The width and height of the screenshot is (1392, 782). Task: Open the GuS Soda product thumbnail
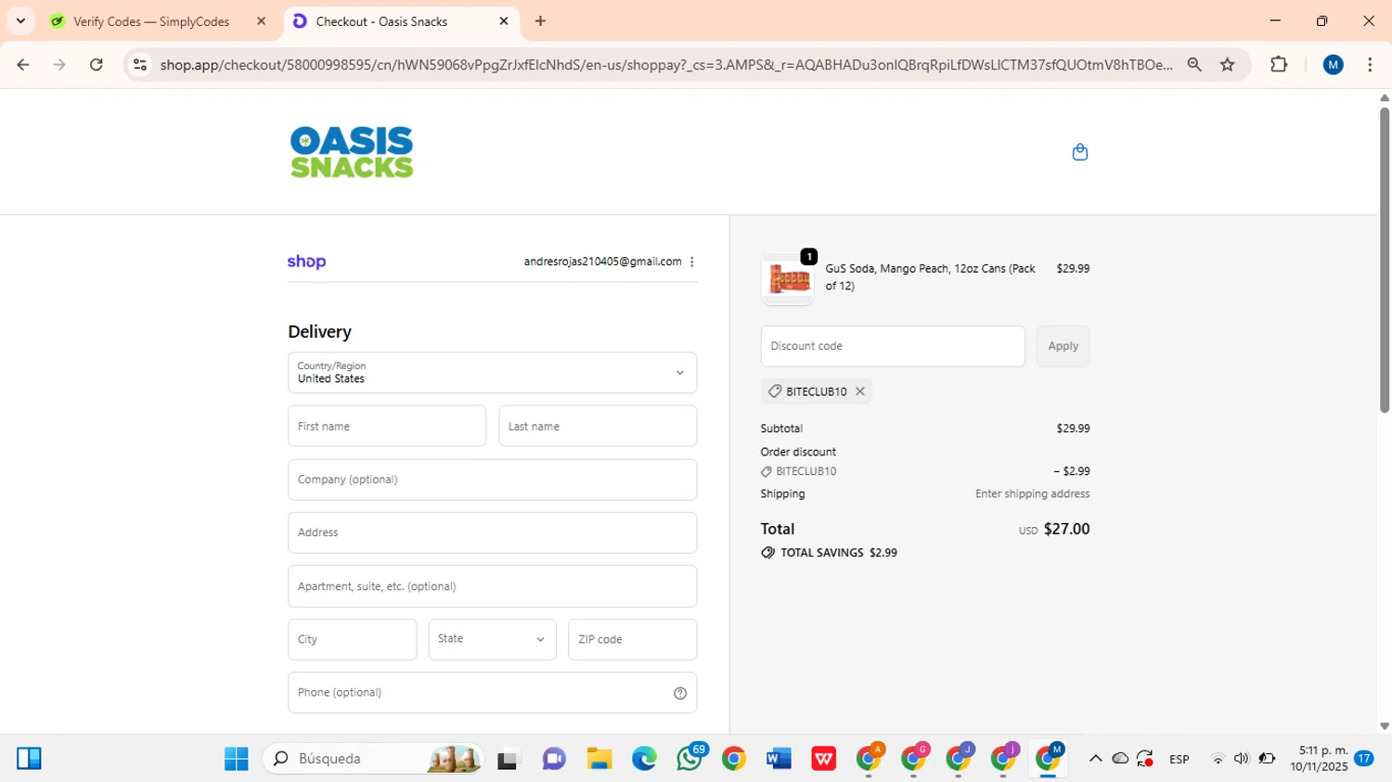[788, 279]
